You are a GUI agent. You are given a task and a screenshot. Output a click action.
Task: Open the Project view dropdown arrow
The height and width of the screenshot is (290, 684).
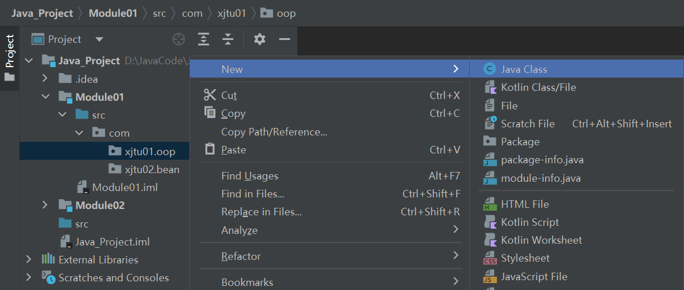[99, 39]
